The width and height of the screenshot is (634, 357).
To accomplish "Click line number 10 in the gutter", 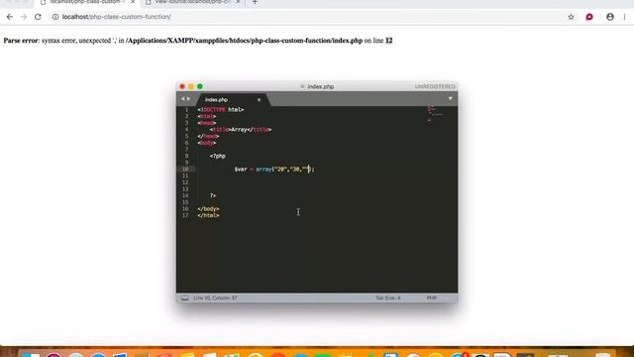I will tap(185, 170).
